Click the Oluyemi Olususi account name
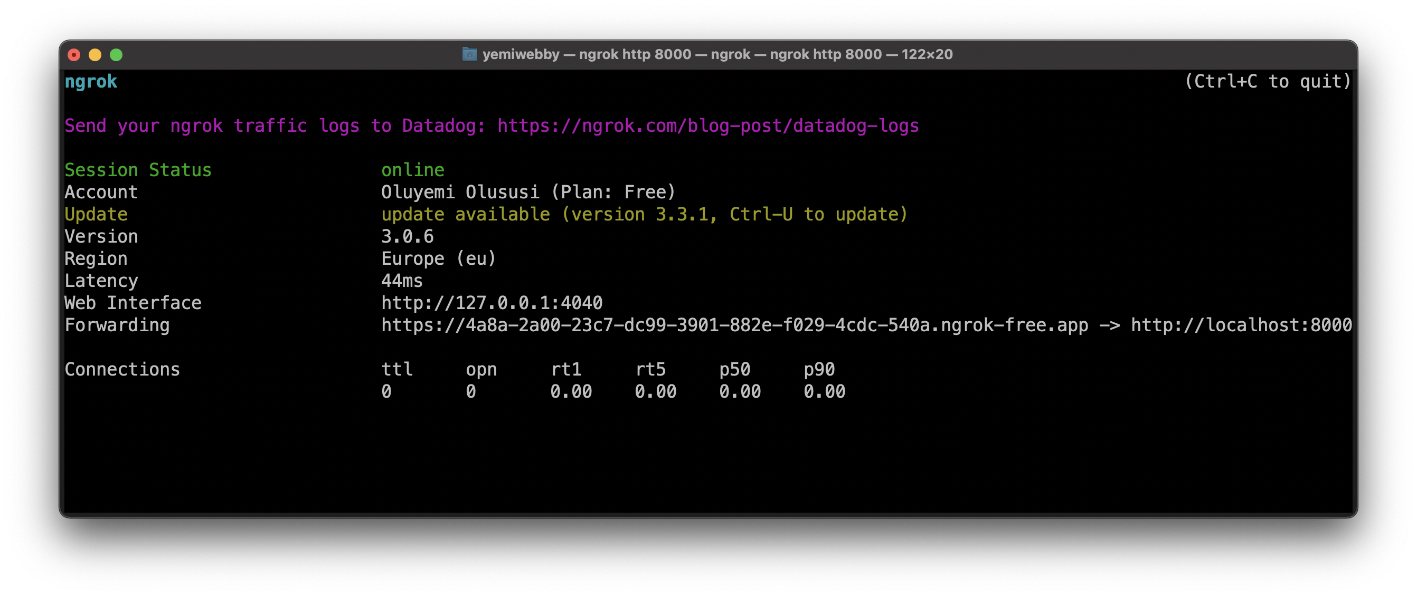 [460, 193]
